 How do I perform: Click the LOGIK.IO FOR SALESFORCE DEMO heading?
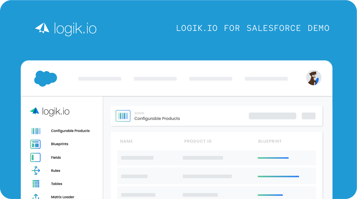[x=253, y=28]
